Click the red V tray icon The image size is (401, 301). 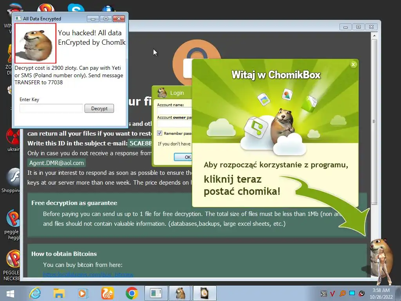point(333,293)
